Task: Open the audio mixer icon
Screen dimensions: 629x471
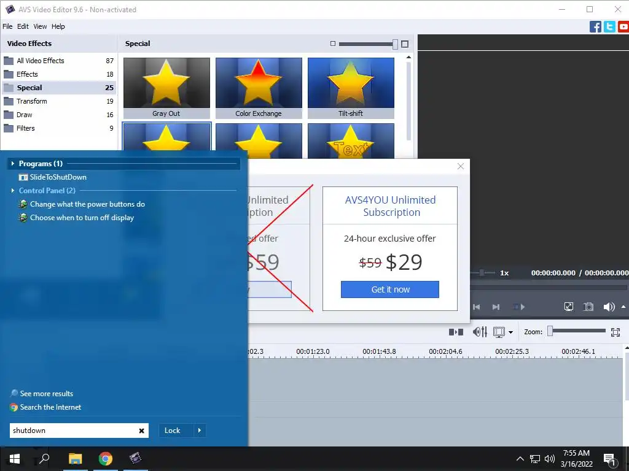Action: [x=480, y=332]
